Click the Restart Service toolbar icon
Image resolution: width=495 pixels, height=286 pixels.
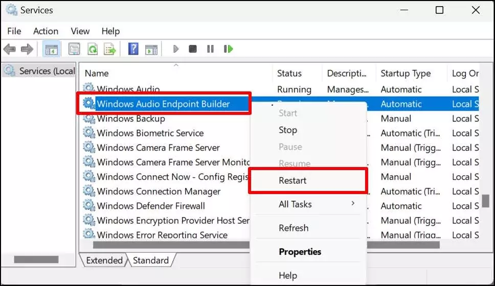(x=228, y=49)
